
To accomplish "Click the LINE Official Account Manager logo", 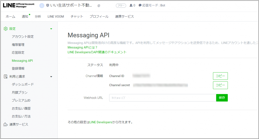I will tap(19, 5).
